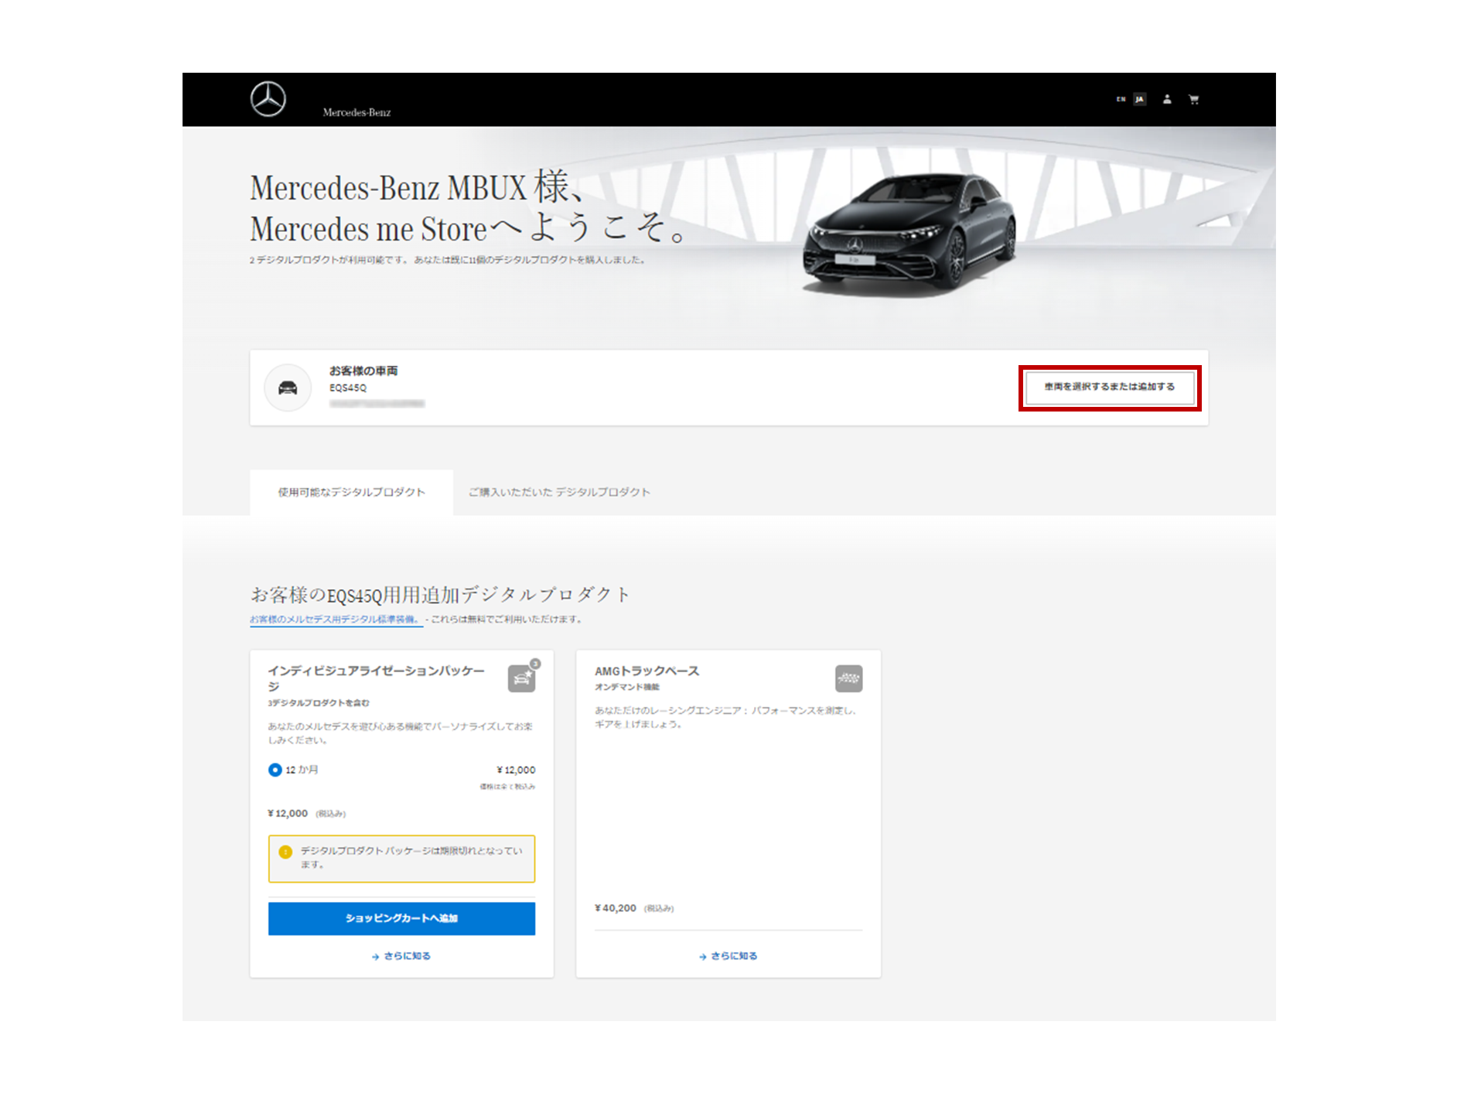Switch language to JA

point(1138,99)
